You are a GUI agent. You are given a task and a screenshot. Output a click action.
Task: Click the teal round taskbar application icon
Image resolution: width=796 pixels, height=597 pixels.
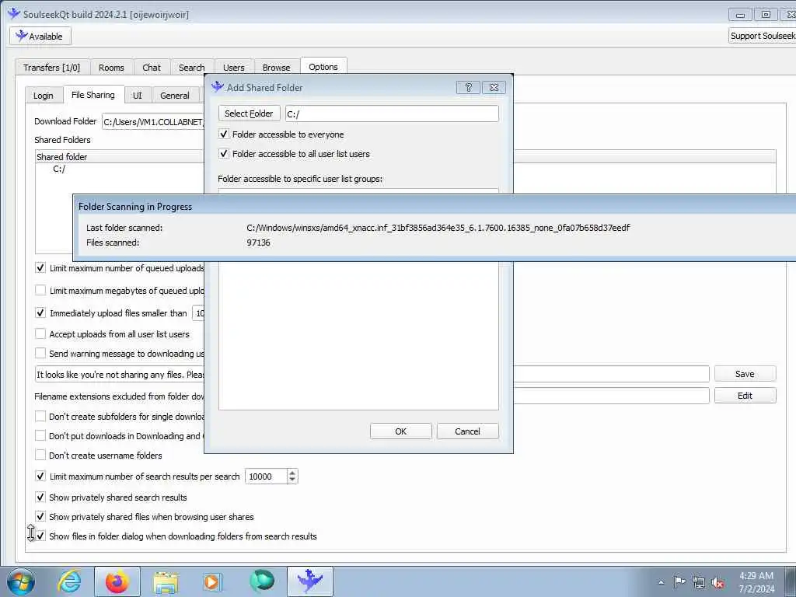(x=261, y=581)
